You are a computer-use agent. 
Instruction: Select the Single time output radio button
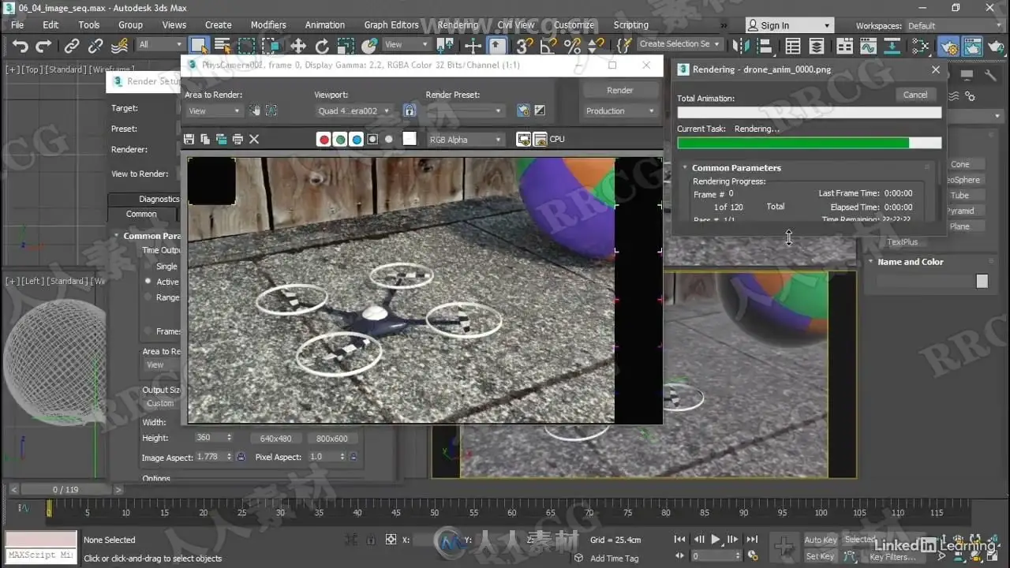pos(148,267)
